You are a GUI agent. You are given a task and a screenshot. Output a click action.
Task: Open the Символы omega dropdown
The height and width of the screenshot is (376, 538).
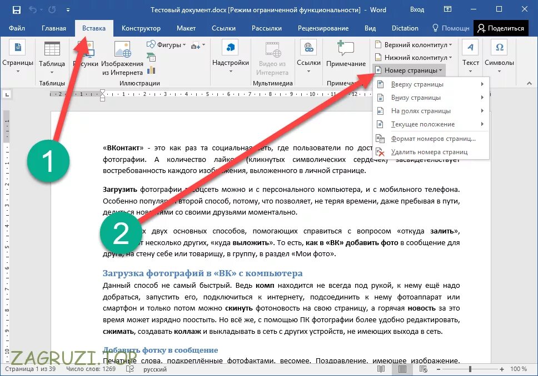pos(499,58)
